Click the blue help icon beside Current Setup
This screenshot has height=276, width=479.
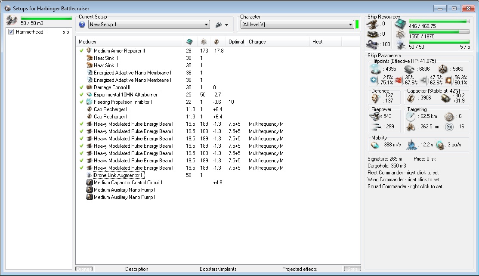82,25
